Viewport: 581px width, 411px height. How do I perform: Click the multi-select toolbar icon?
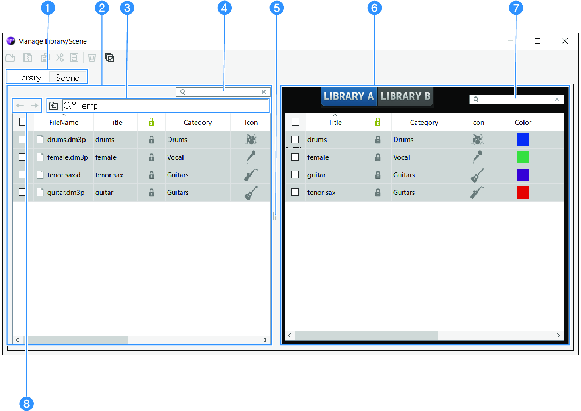pos(109,57)
